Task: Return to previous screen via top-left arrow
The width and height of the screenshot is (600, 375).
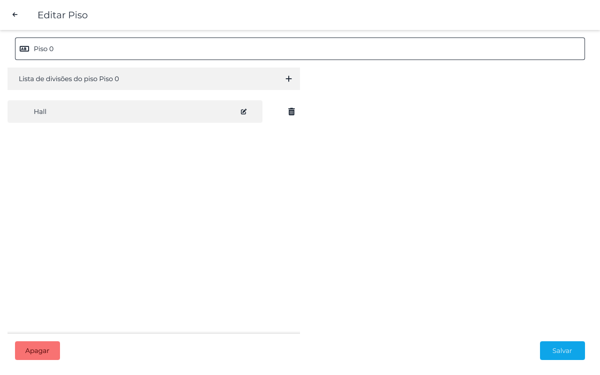Action: tap(15, 15)
